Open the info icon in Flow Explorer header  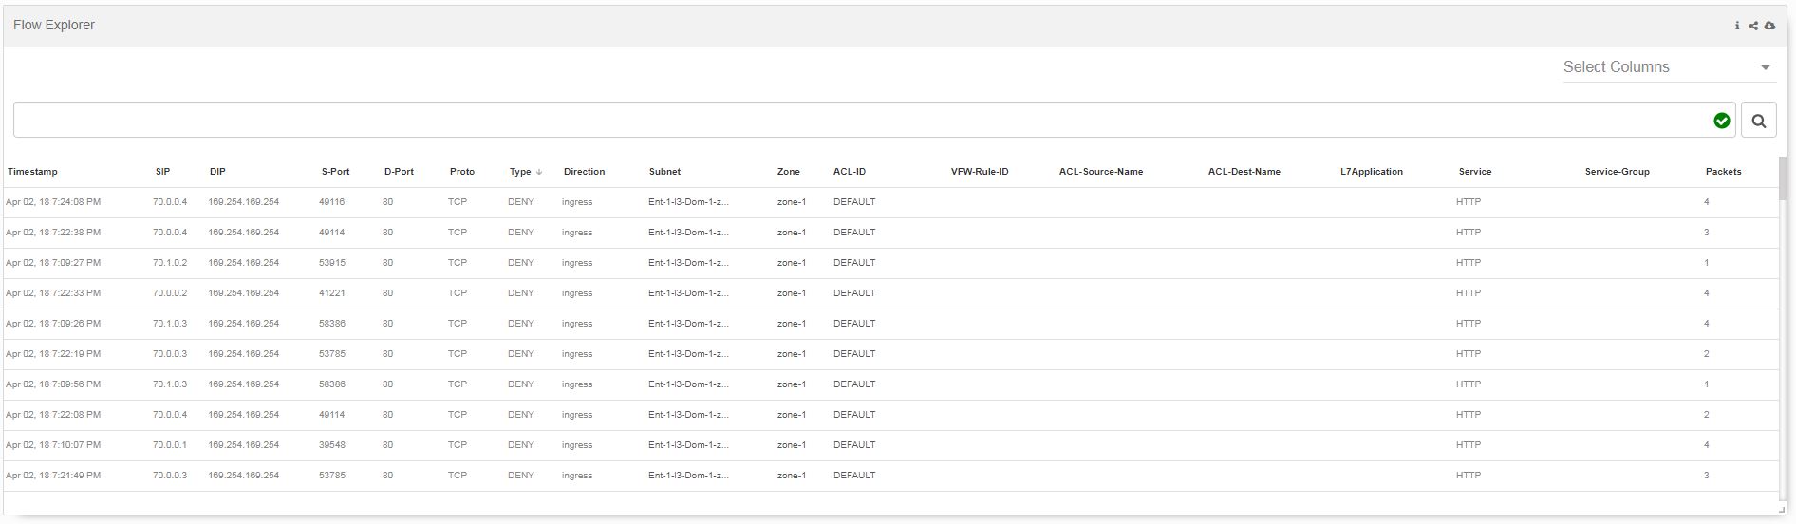click(x=1737, y=26)
